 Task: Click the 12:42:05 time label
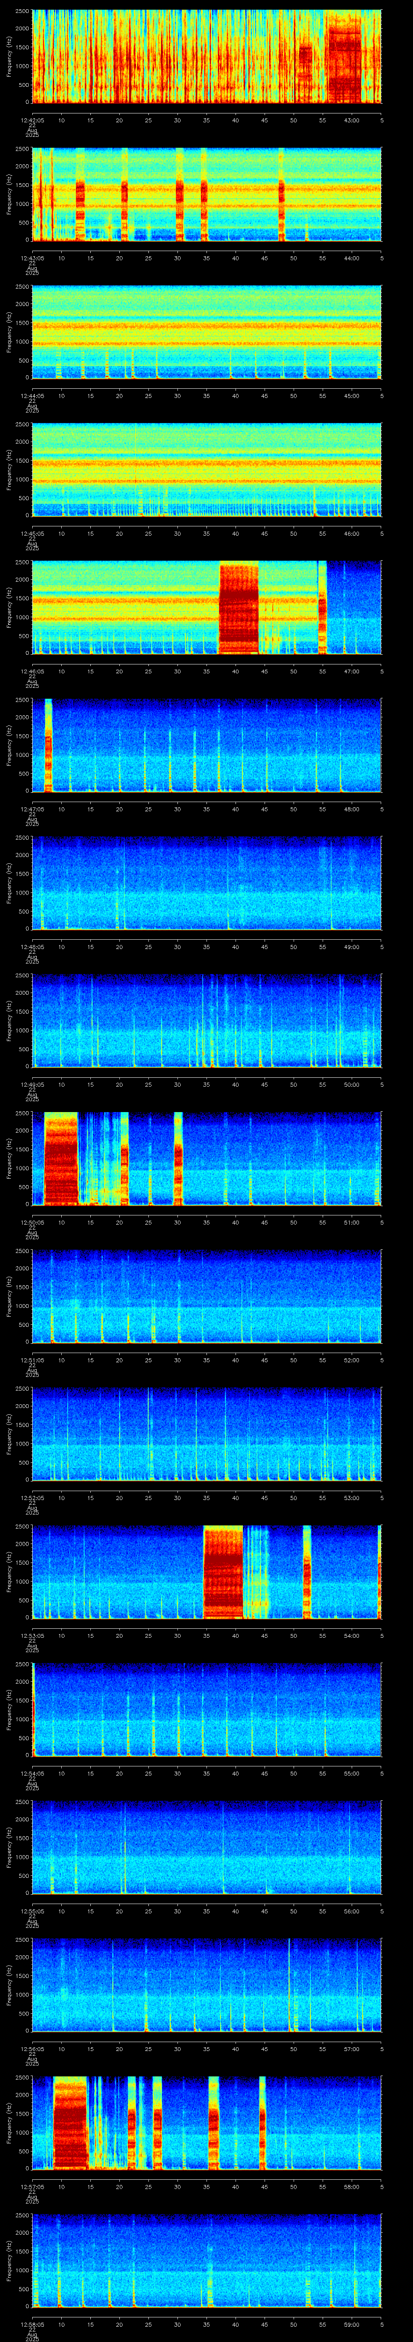tap(33, 120)
